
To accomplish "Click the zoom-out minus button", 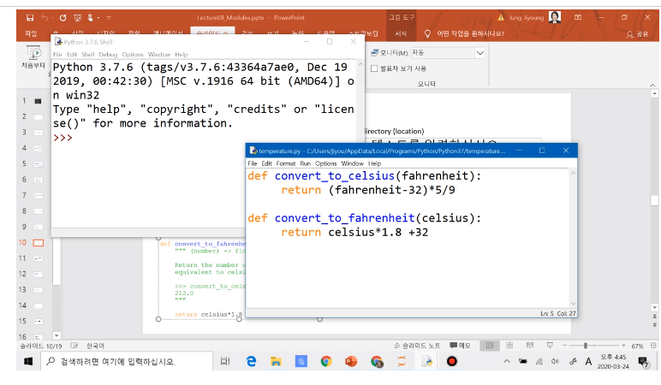I will [564, 346].
